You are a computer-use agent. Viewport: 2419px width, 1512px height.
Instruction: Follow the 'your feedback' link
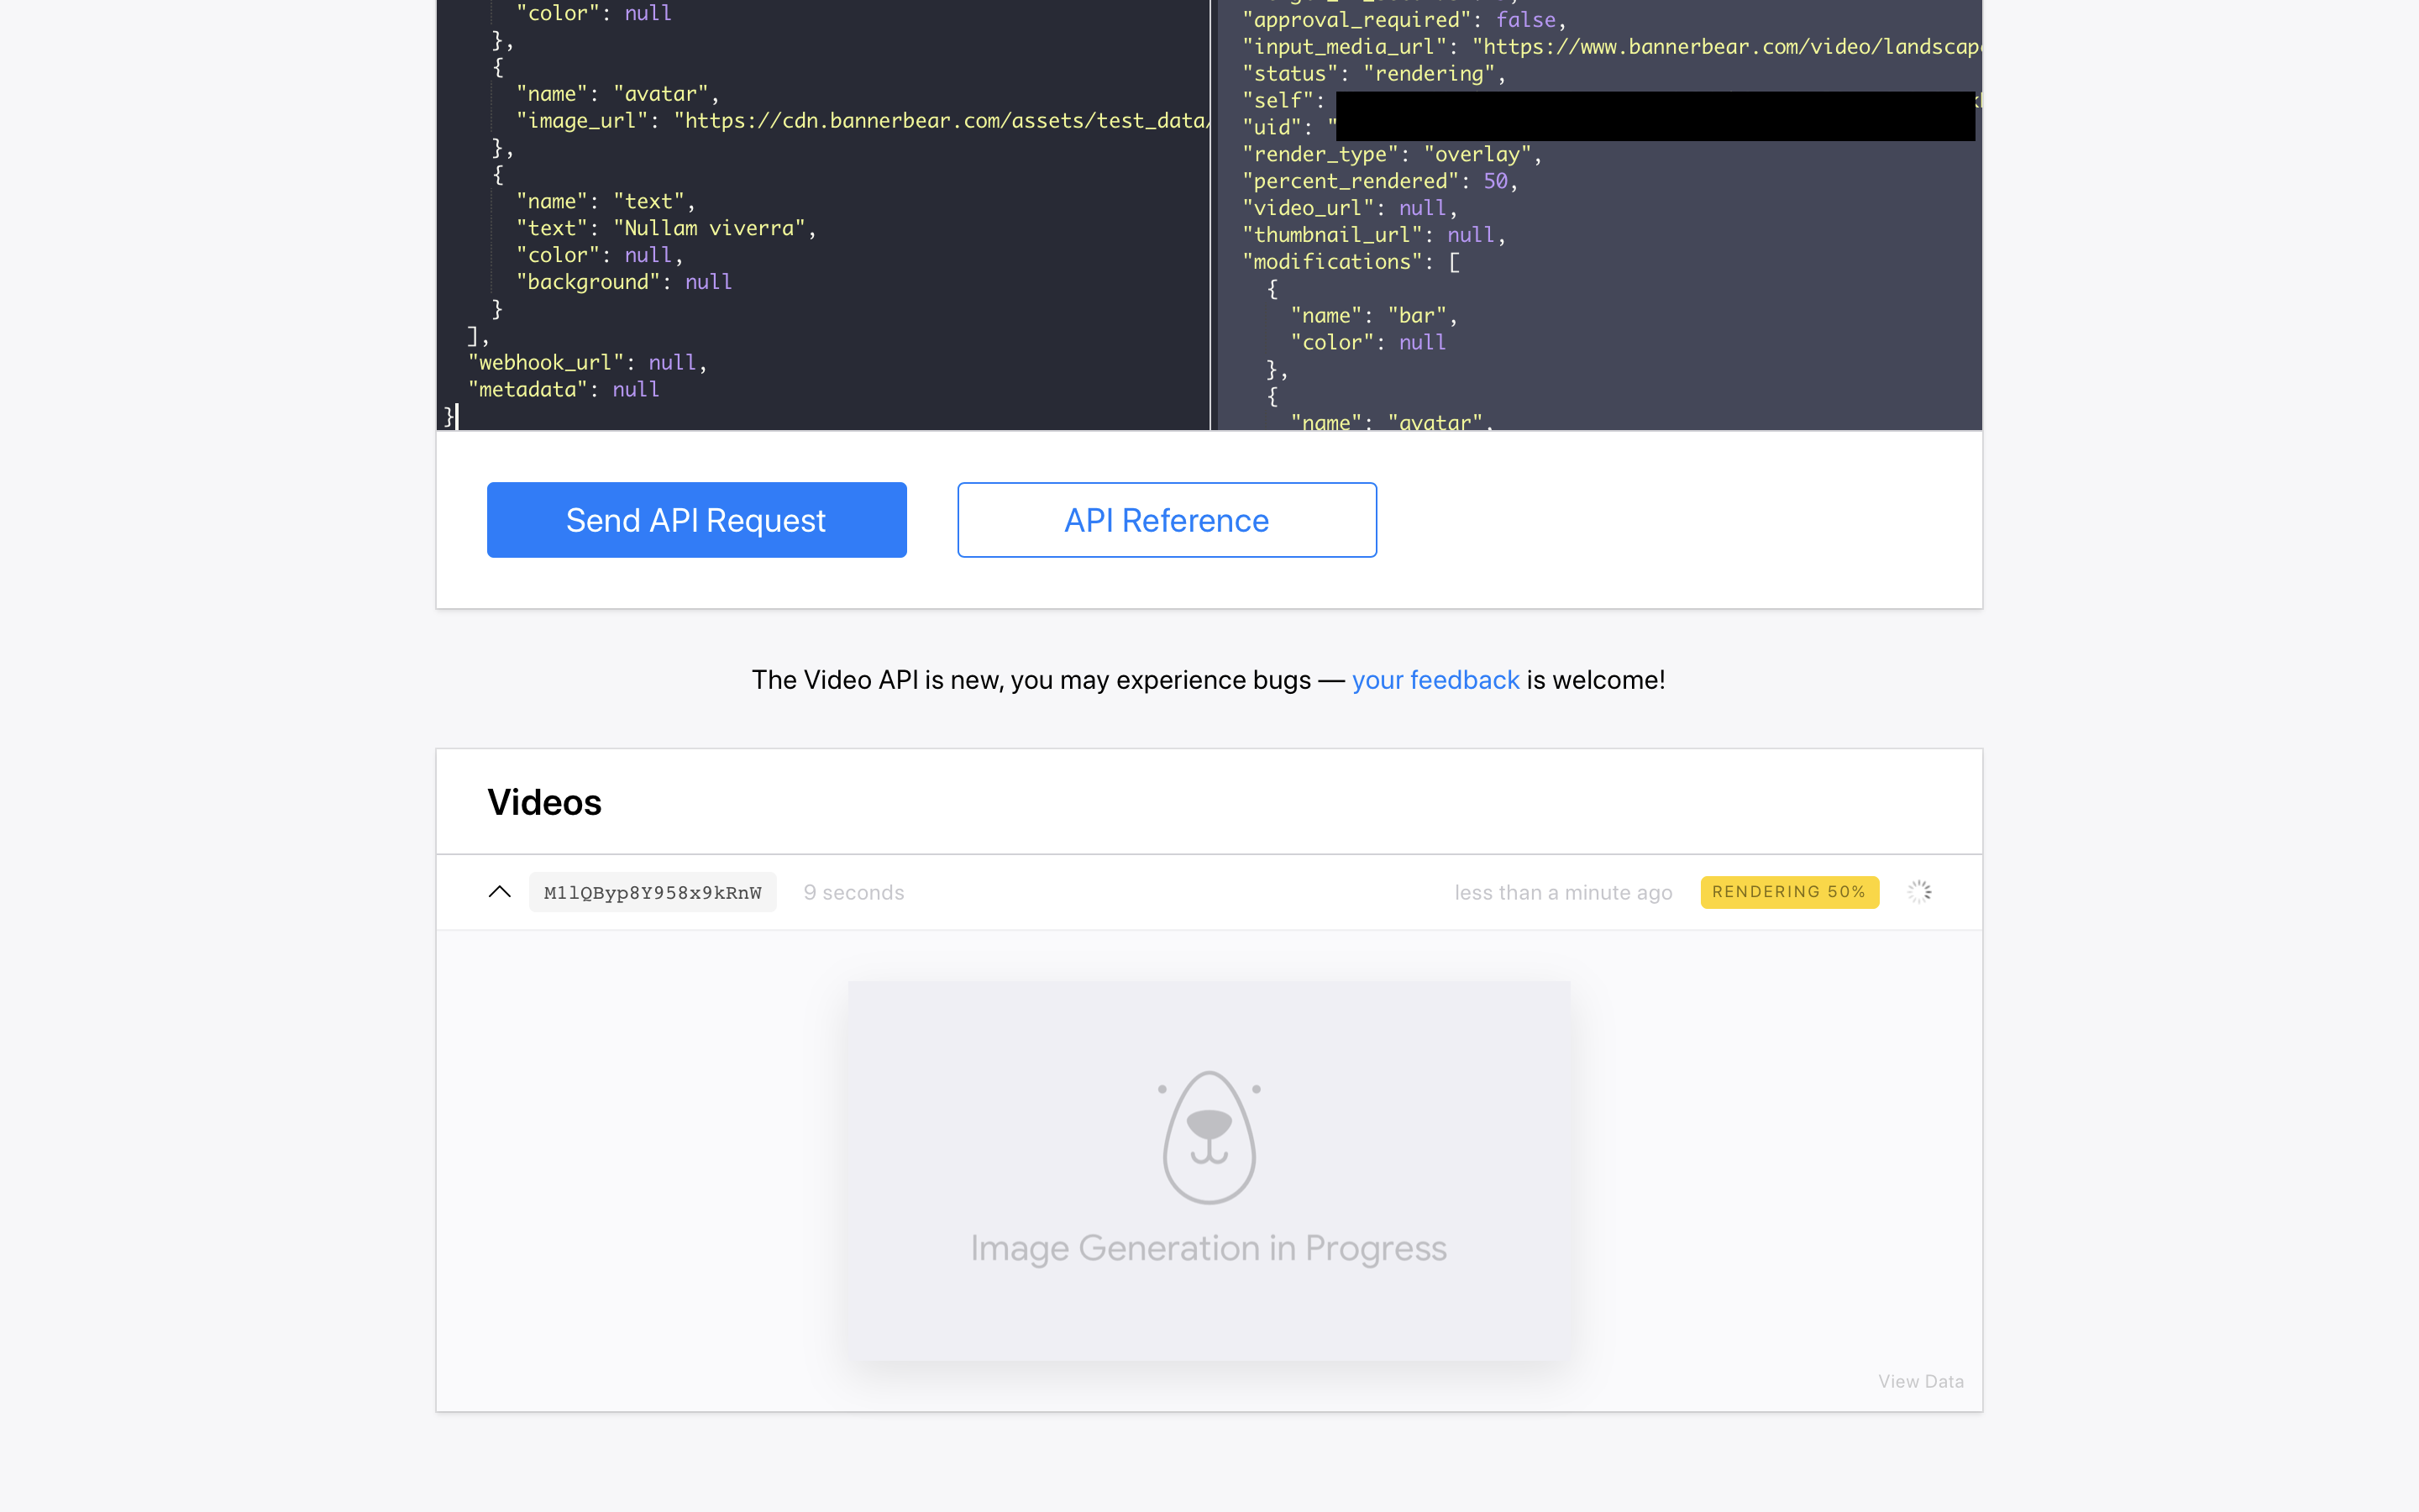click(1435, 680)
